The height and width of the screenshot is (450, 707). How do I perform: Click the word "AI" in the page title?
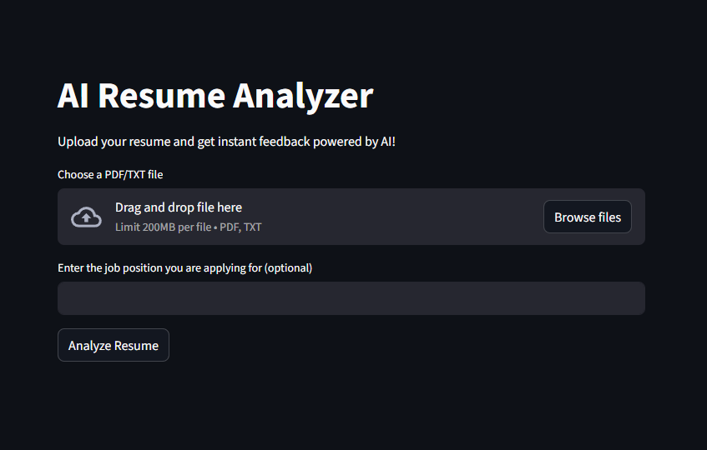pos(73,96)
